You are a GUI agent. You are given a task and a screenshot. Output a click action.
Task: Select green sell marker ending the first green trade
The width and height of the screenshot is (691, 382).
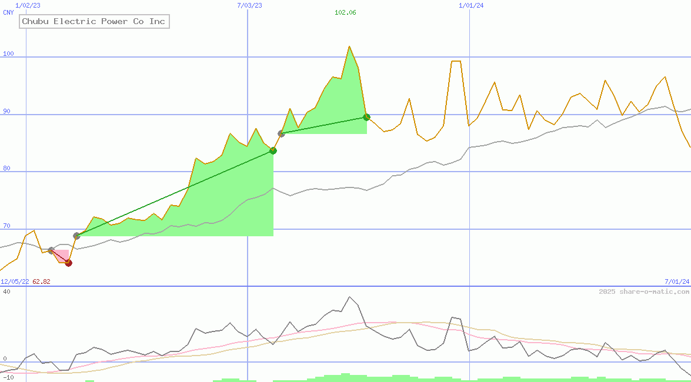point(273,150)
